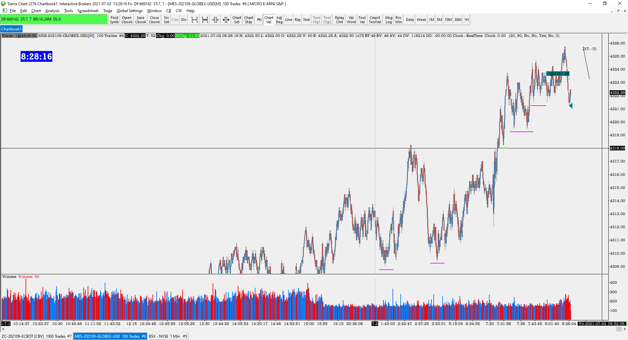Toggle Compact Tool Values window
Viewport: 628px width, 340px height.
click(x=375, y=20)
